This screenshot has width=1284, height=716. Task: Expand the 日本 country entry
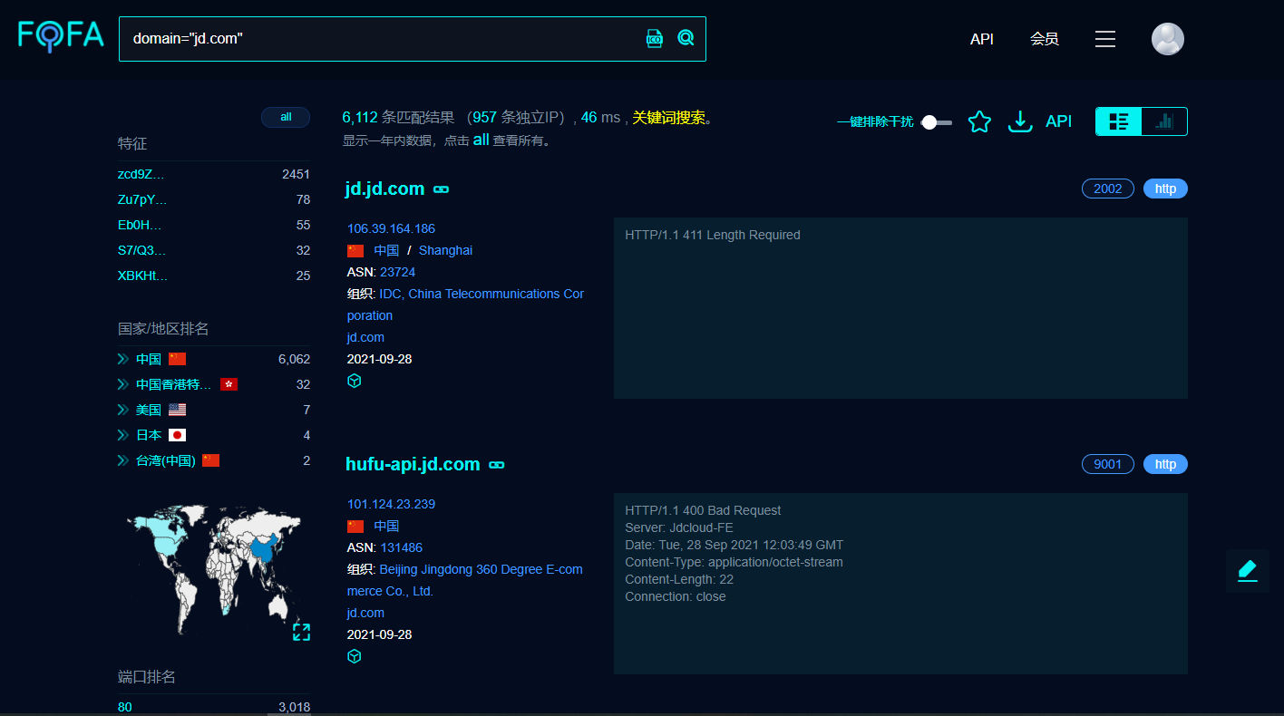click(123, 435)
